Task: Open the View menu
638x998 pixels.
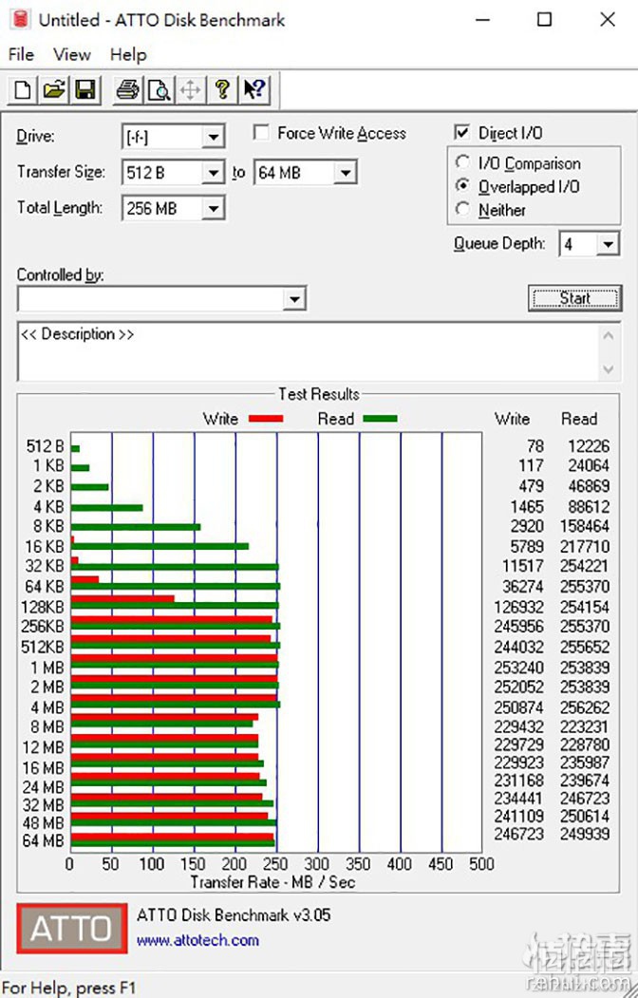Action: [x=72, y=54]
